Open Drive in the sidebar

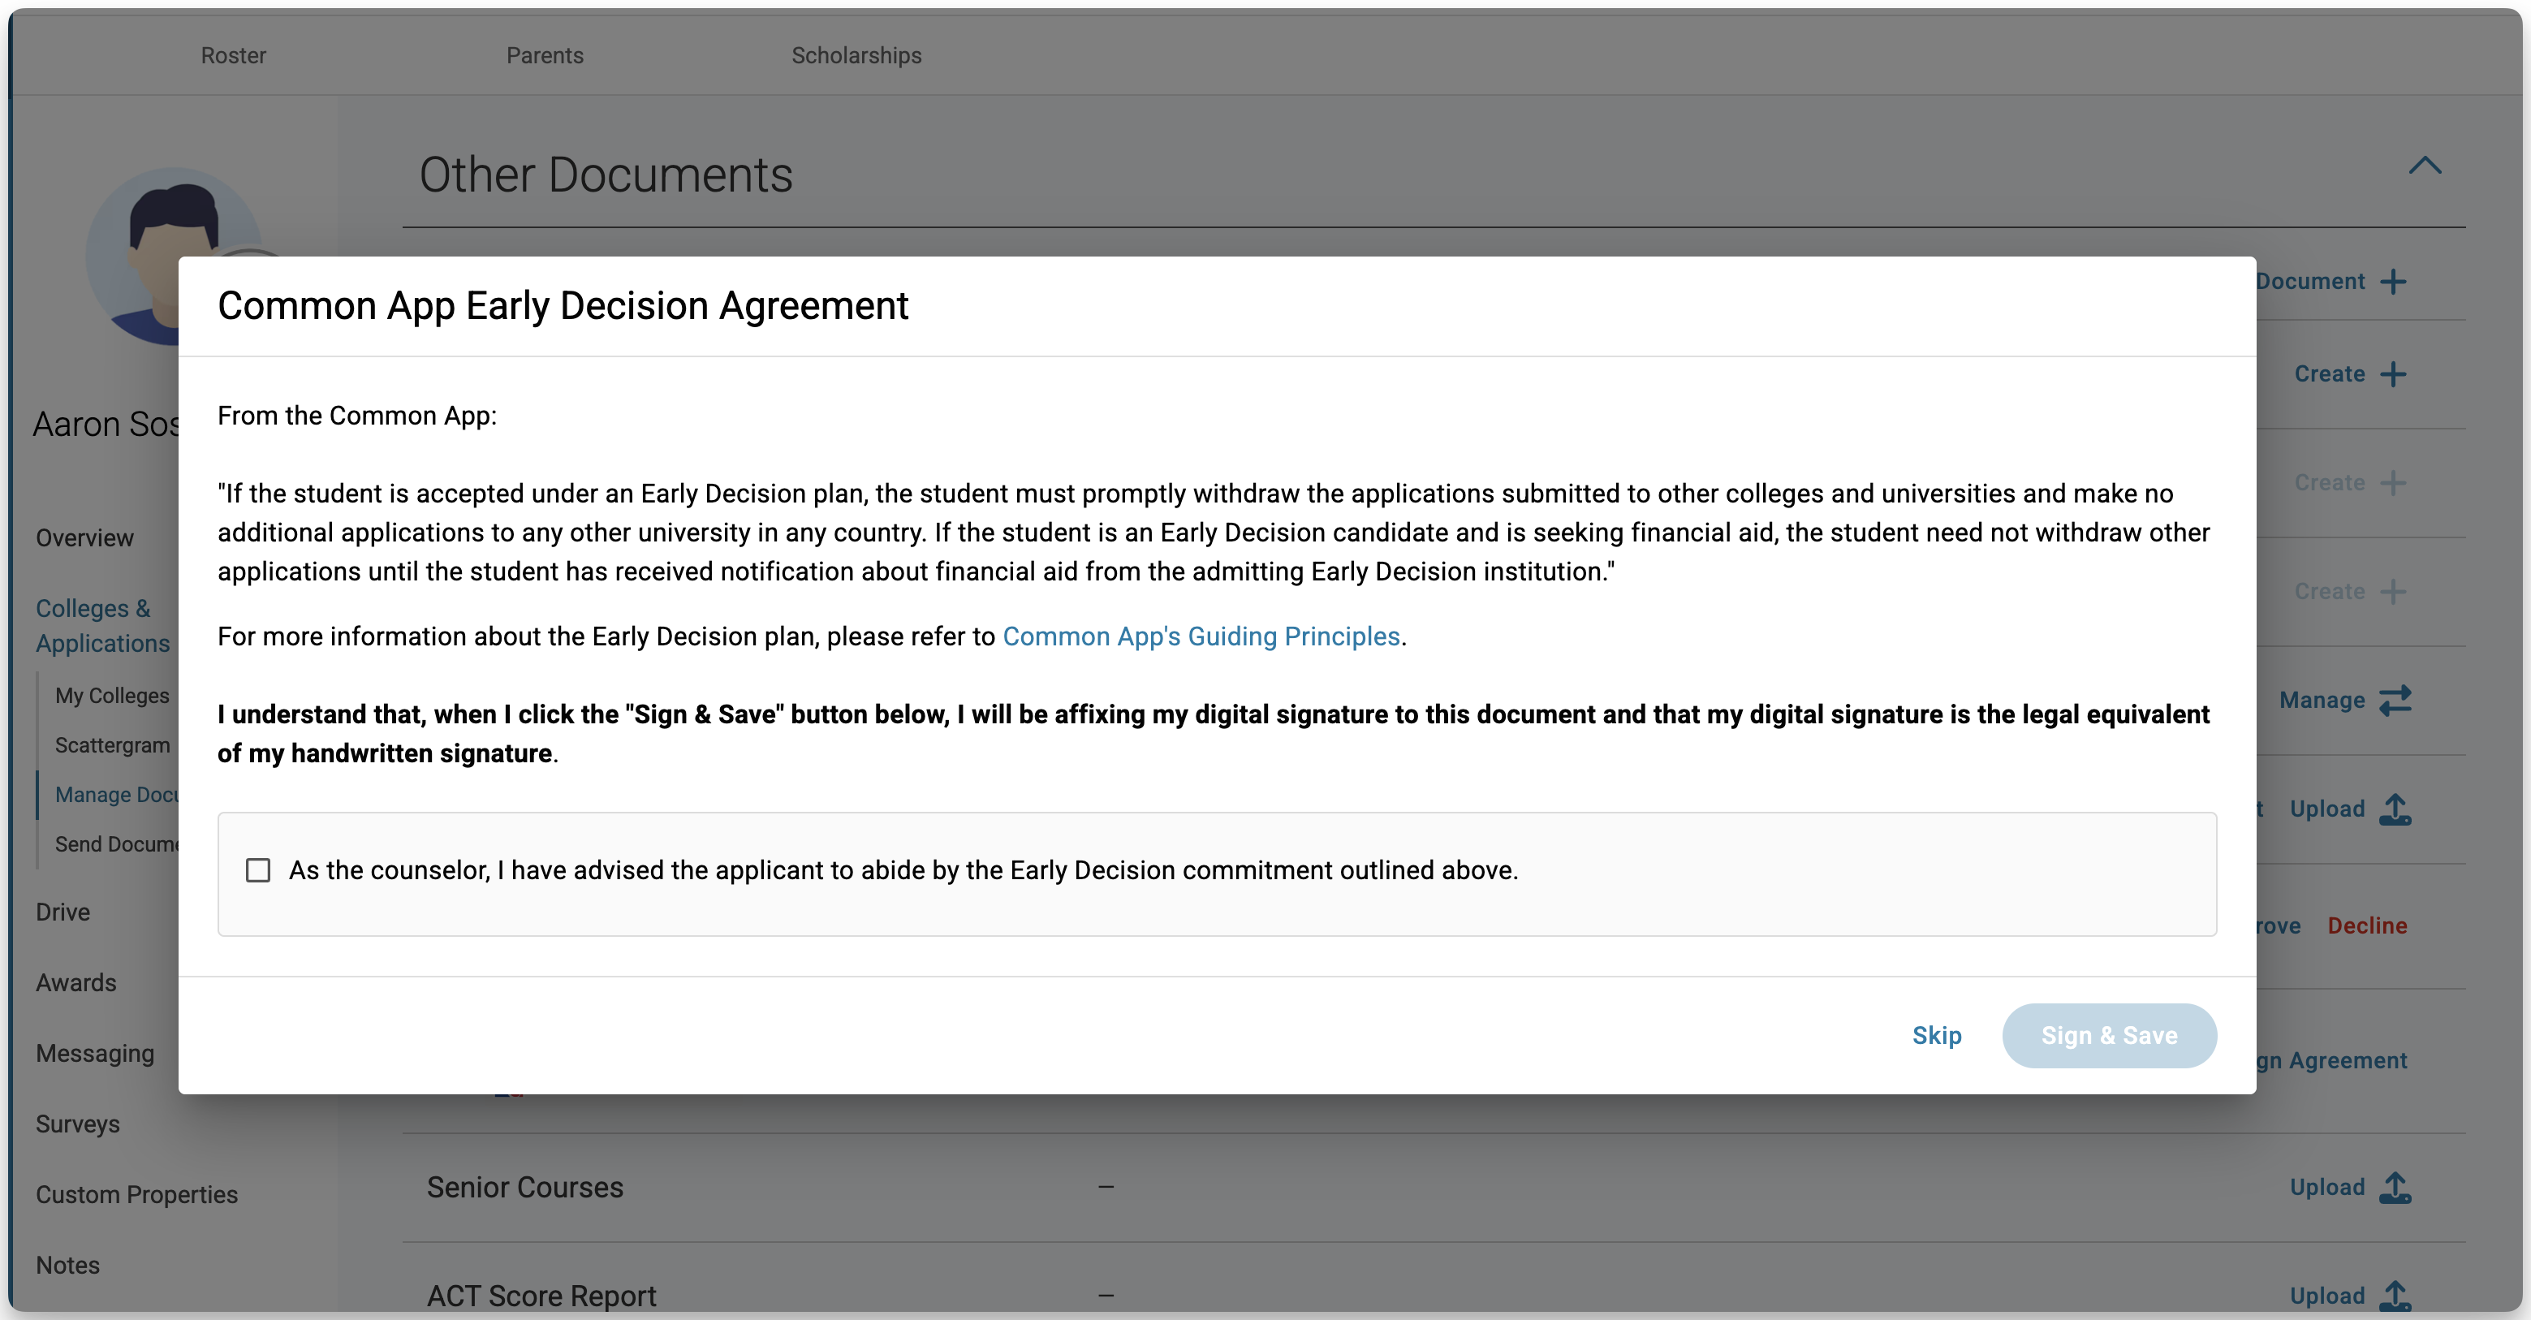point(63,912)
